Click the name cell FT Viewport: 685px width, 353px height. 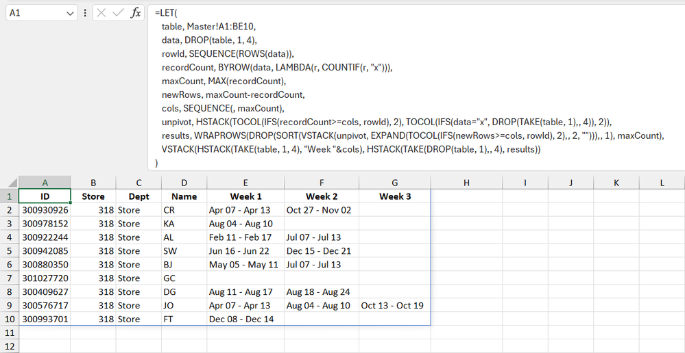(x=184, y=319)
